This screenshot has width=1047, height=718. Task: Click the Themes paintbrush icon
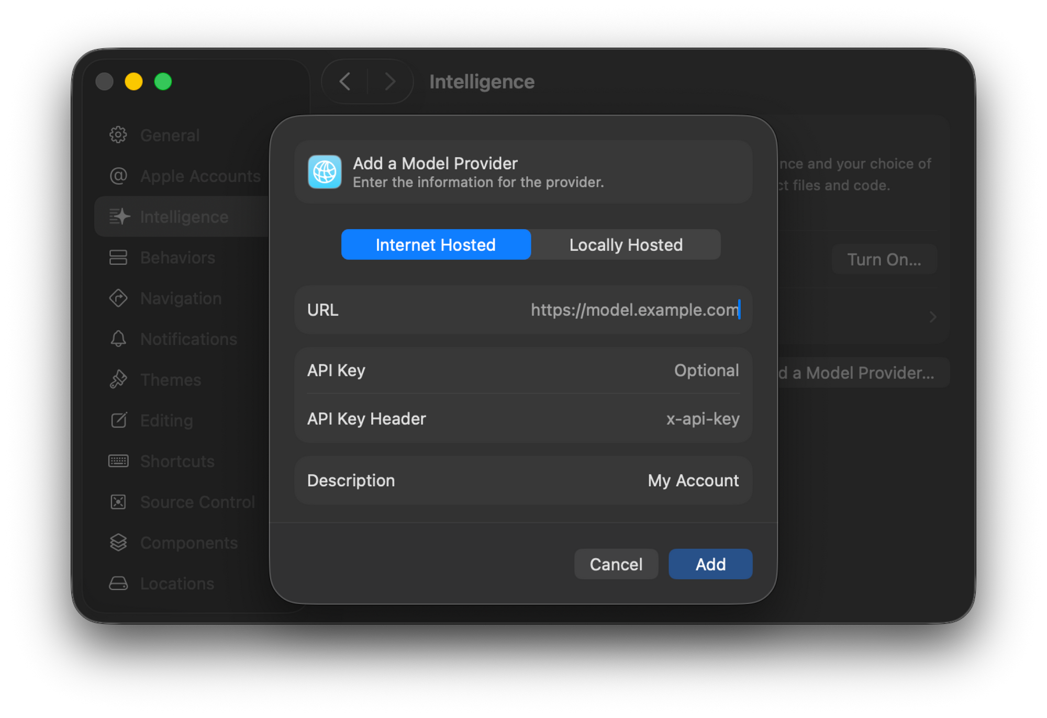pyautogui.click(x=118, y=379)
